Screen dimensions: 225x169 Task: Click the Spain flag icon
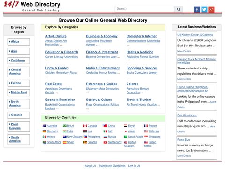click(x=65, y=142)
